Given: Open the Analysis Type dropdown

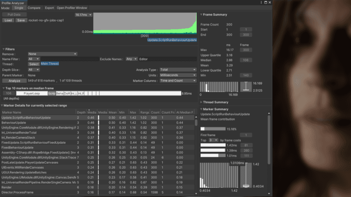Looking at the screenshot, I should [x=178, y=70].
